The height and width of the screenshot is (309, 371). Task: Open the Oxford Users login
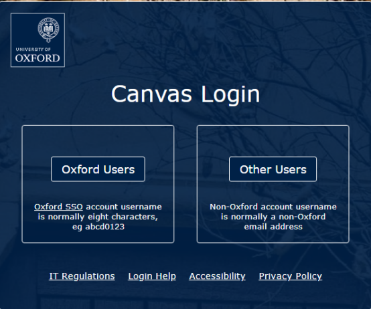98,169
